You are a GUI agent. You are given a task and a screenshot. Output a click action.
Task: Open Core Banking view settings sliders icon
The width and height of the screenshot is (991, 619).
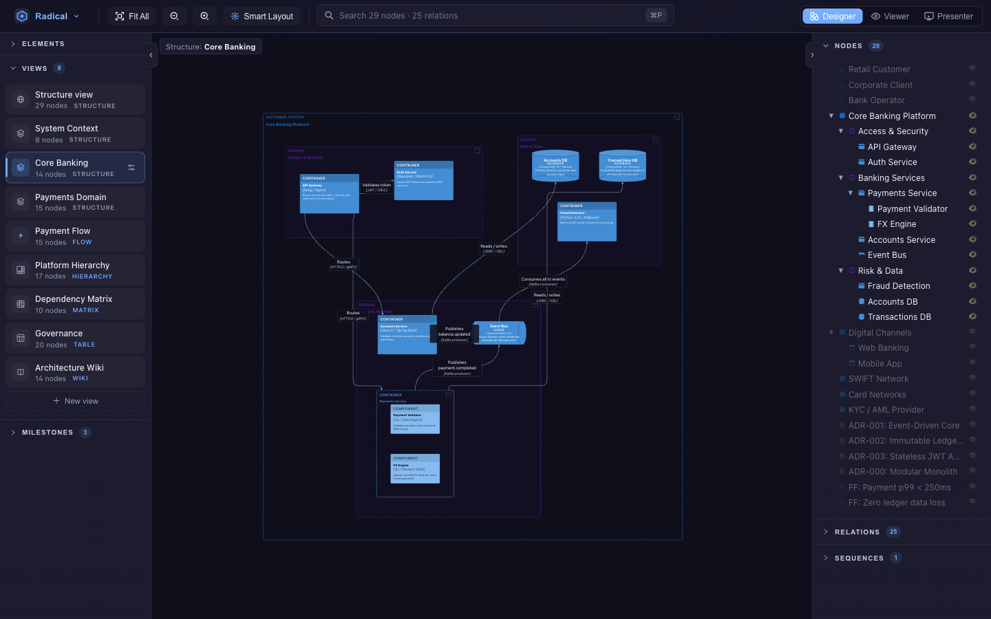tap(131, 168)
